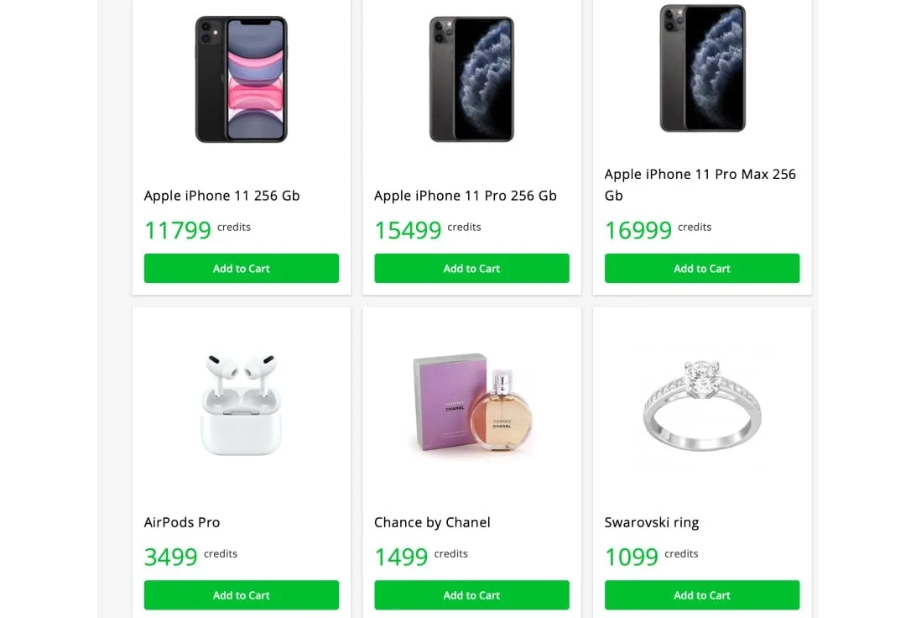This screenshot has height=618, width=911.
Task: Add iPhone 11 Pro 256 Gb to cart
Action: tap(471, 269)
